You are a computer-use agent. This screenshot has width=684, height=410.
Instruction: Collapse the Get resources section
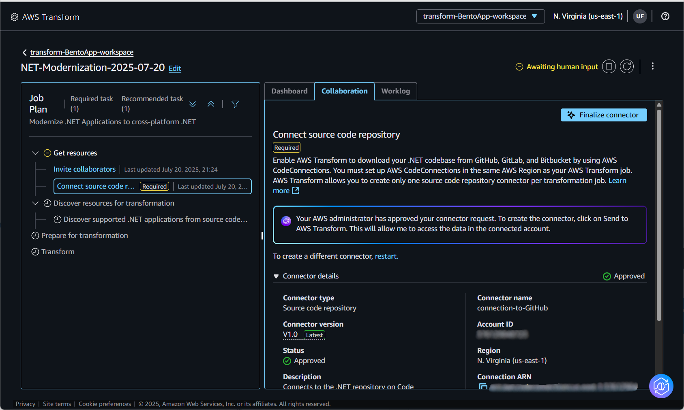pyautogui.click(x=35, y=153)
